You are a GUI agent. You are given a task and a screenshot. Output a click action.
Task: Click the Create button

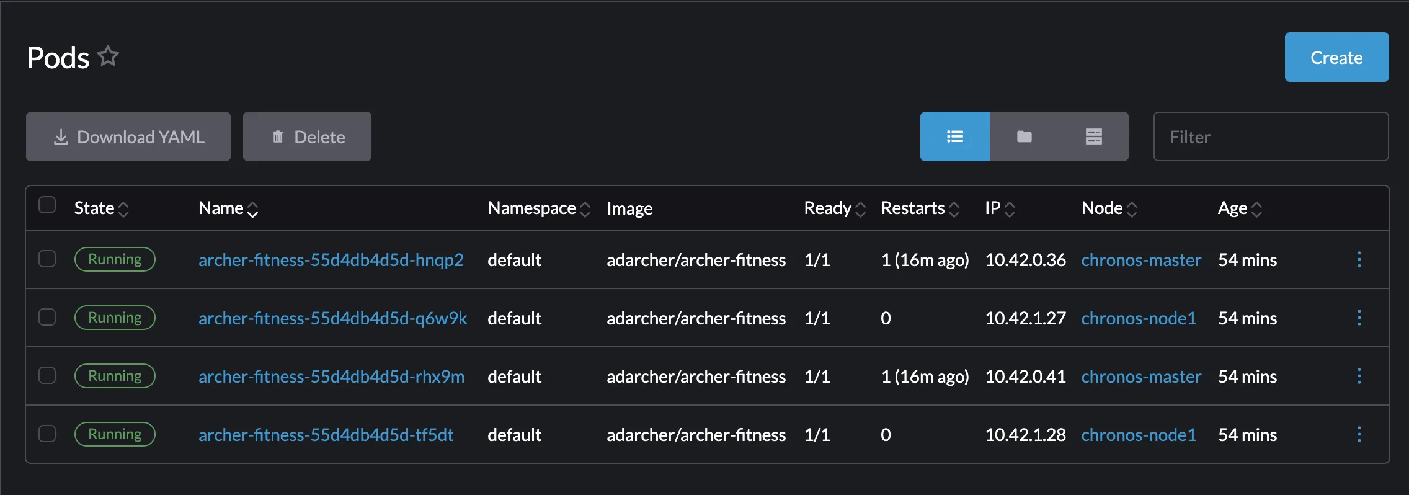(1336, 57)
